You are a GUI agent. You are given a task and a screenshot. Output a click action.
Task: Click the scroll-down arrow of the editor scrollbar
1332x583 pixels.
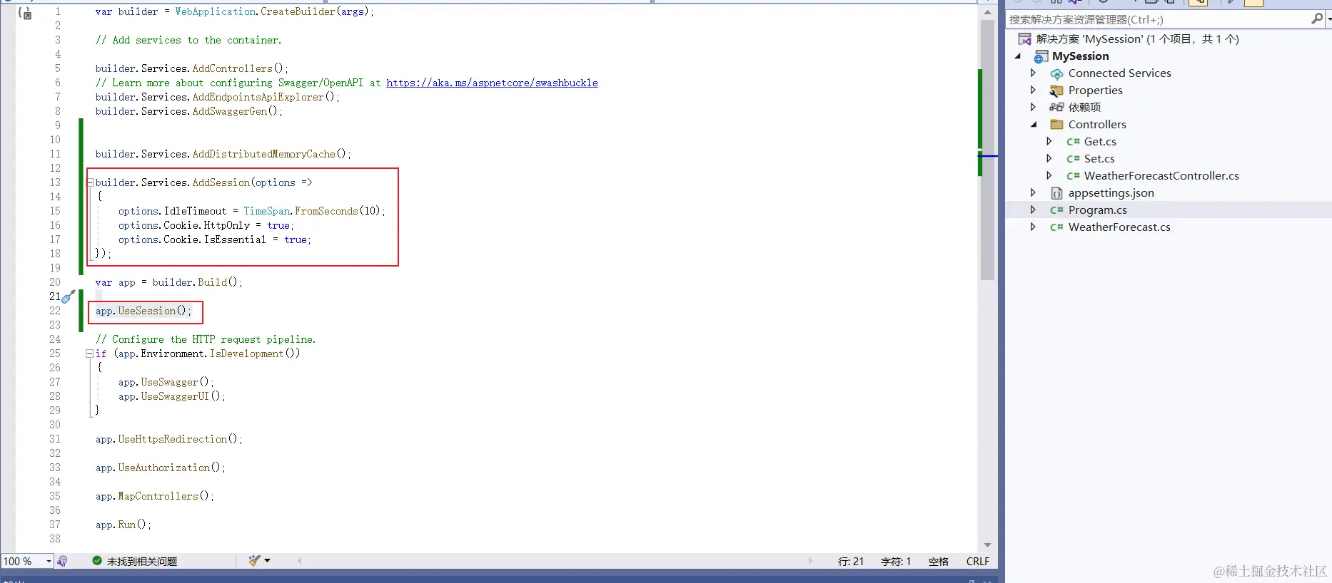click(x=987, y=545)
